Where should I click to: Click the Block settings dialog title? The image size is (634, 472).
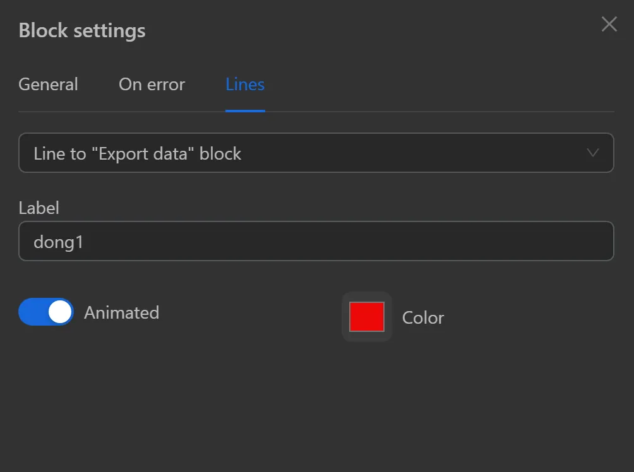point(81,30)
